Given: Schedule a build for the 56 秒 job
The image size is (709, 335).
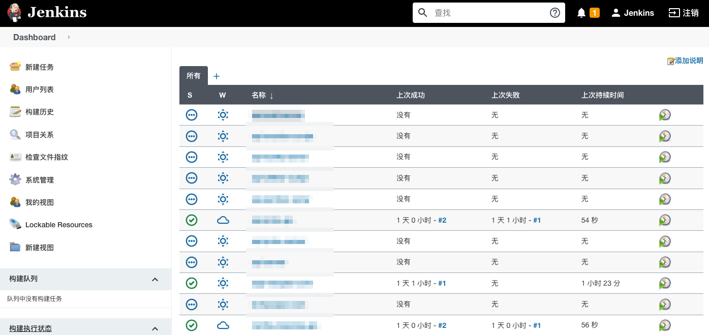Looking at the screenshot, I should click(665, 325).
